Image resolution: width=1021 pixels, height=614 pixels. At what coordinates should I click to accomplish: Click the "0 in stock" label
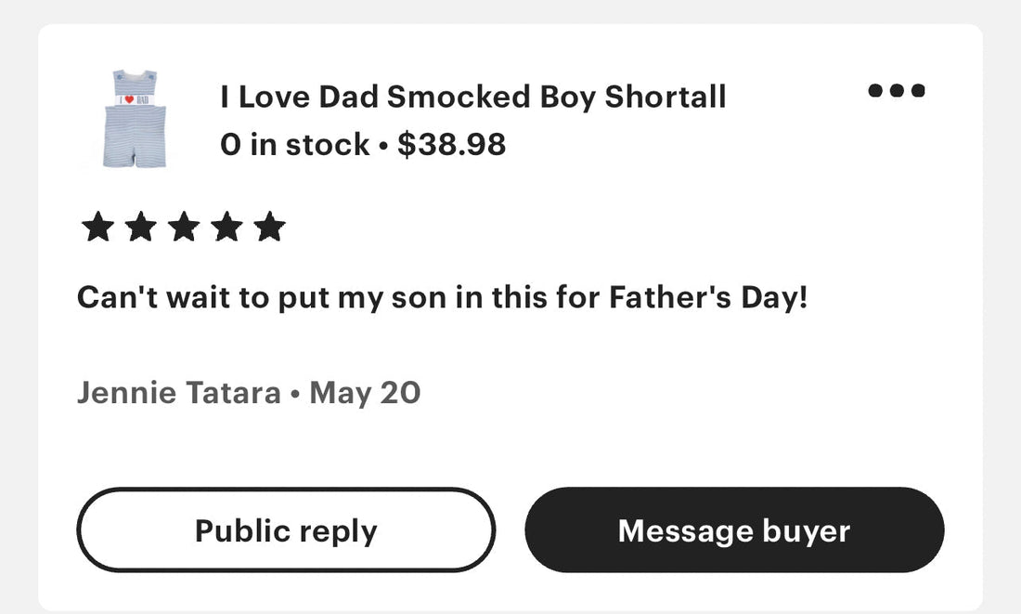point(295,144)
